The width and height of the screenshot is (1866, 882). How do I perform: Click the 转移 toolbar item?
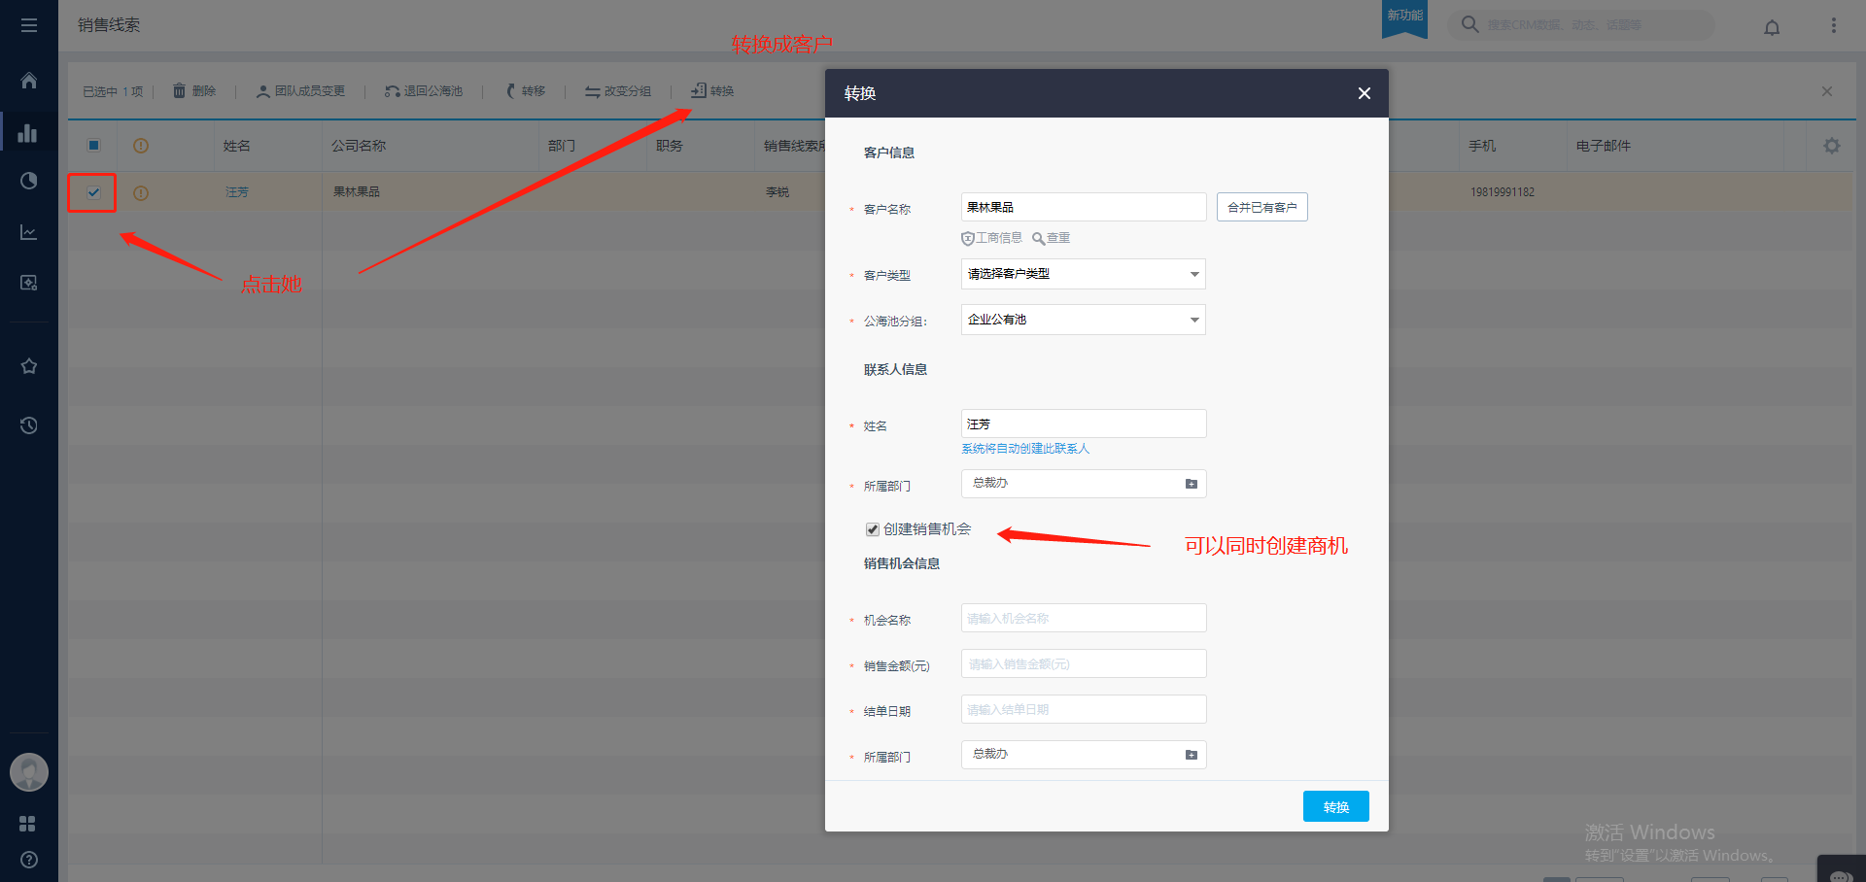click(x=526, y=91)
